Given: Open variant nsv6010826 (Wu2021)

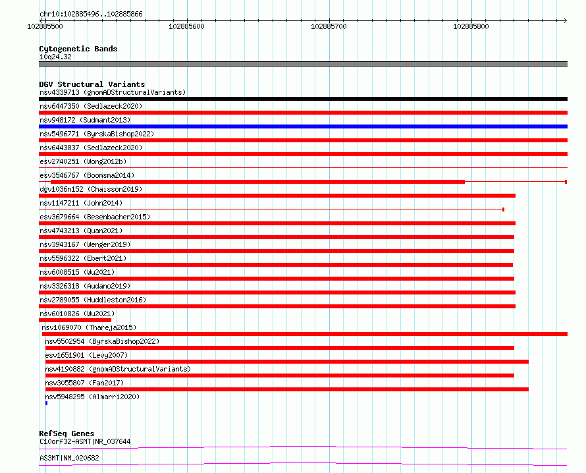Looking at the screenshot, I should point(77,314).
